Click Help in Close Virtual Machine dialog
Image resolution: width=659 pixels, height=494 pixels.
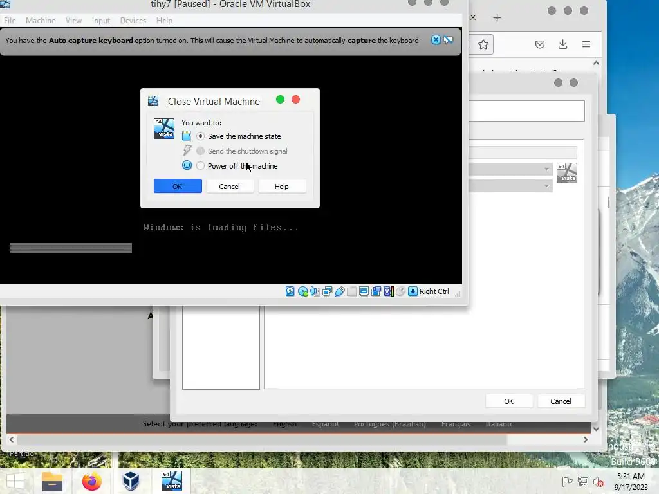tap(282, 186)
